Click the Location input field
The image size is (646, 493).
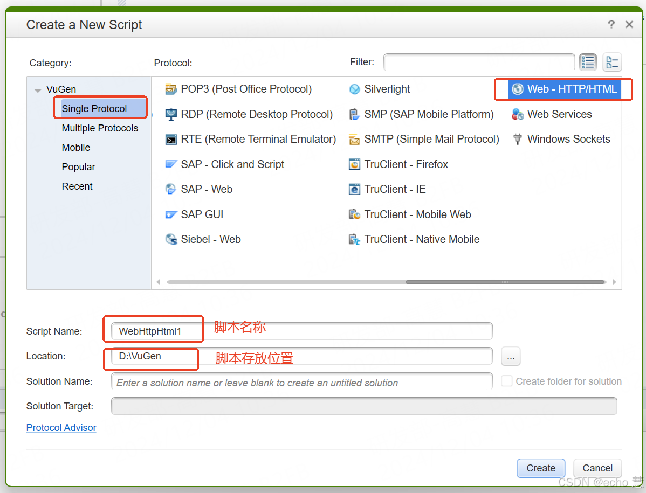point(301,356)
